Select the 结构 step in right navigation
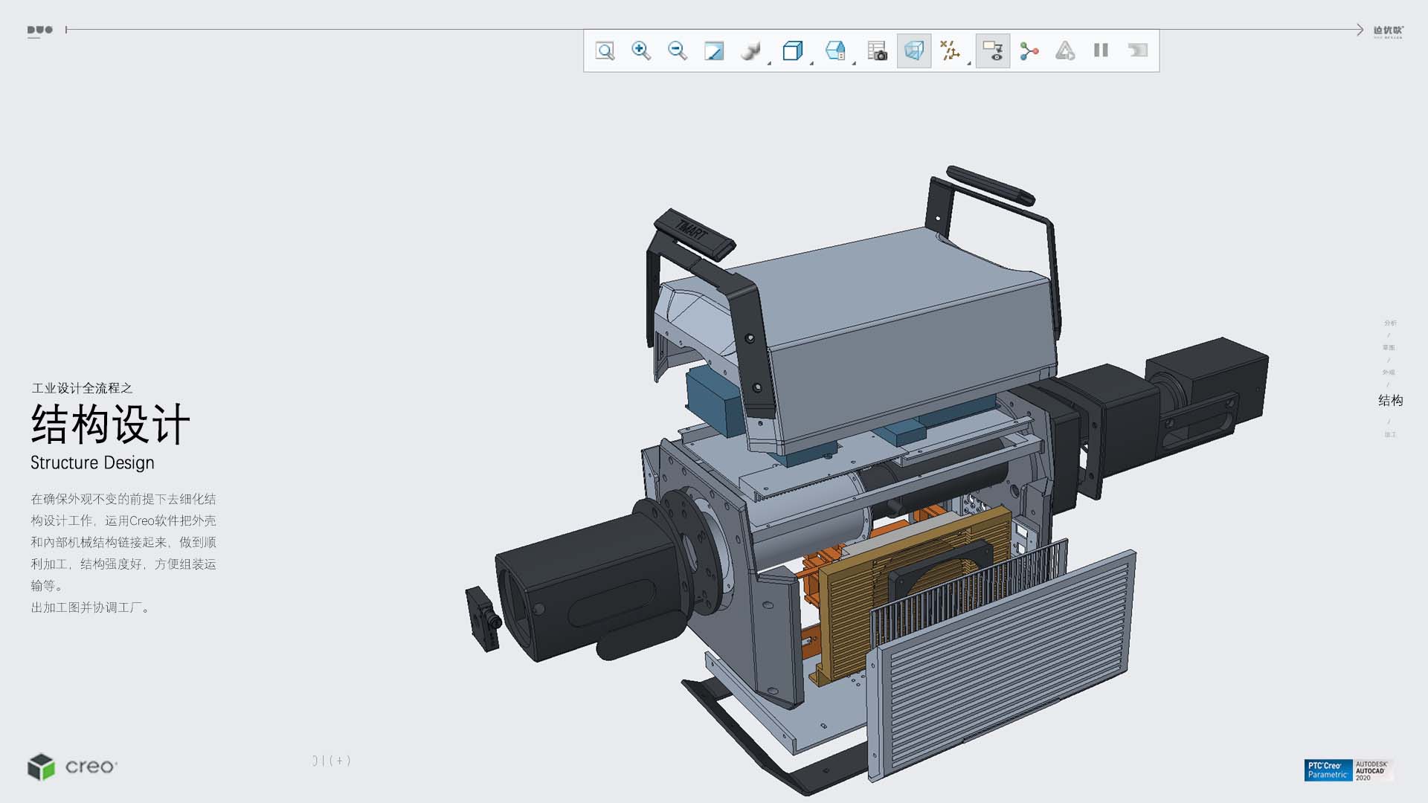The width and height of the screenshot is (1428, 803). click(x=1390, y=401)
